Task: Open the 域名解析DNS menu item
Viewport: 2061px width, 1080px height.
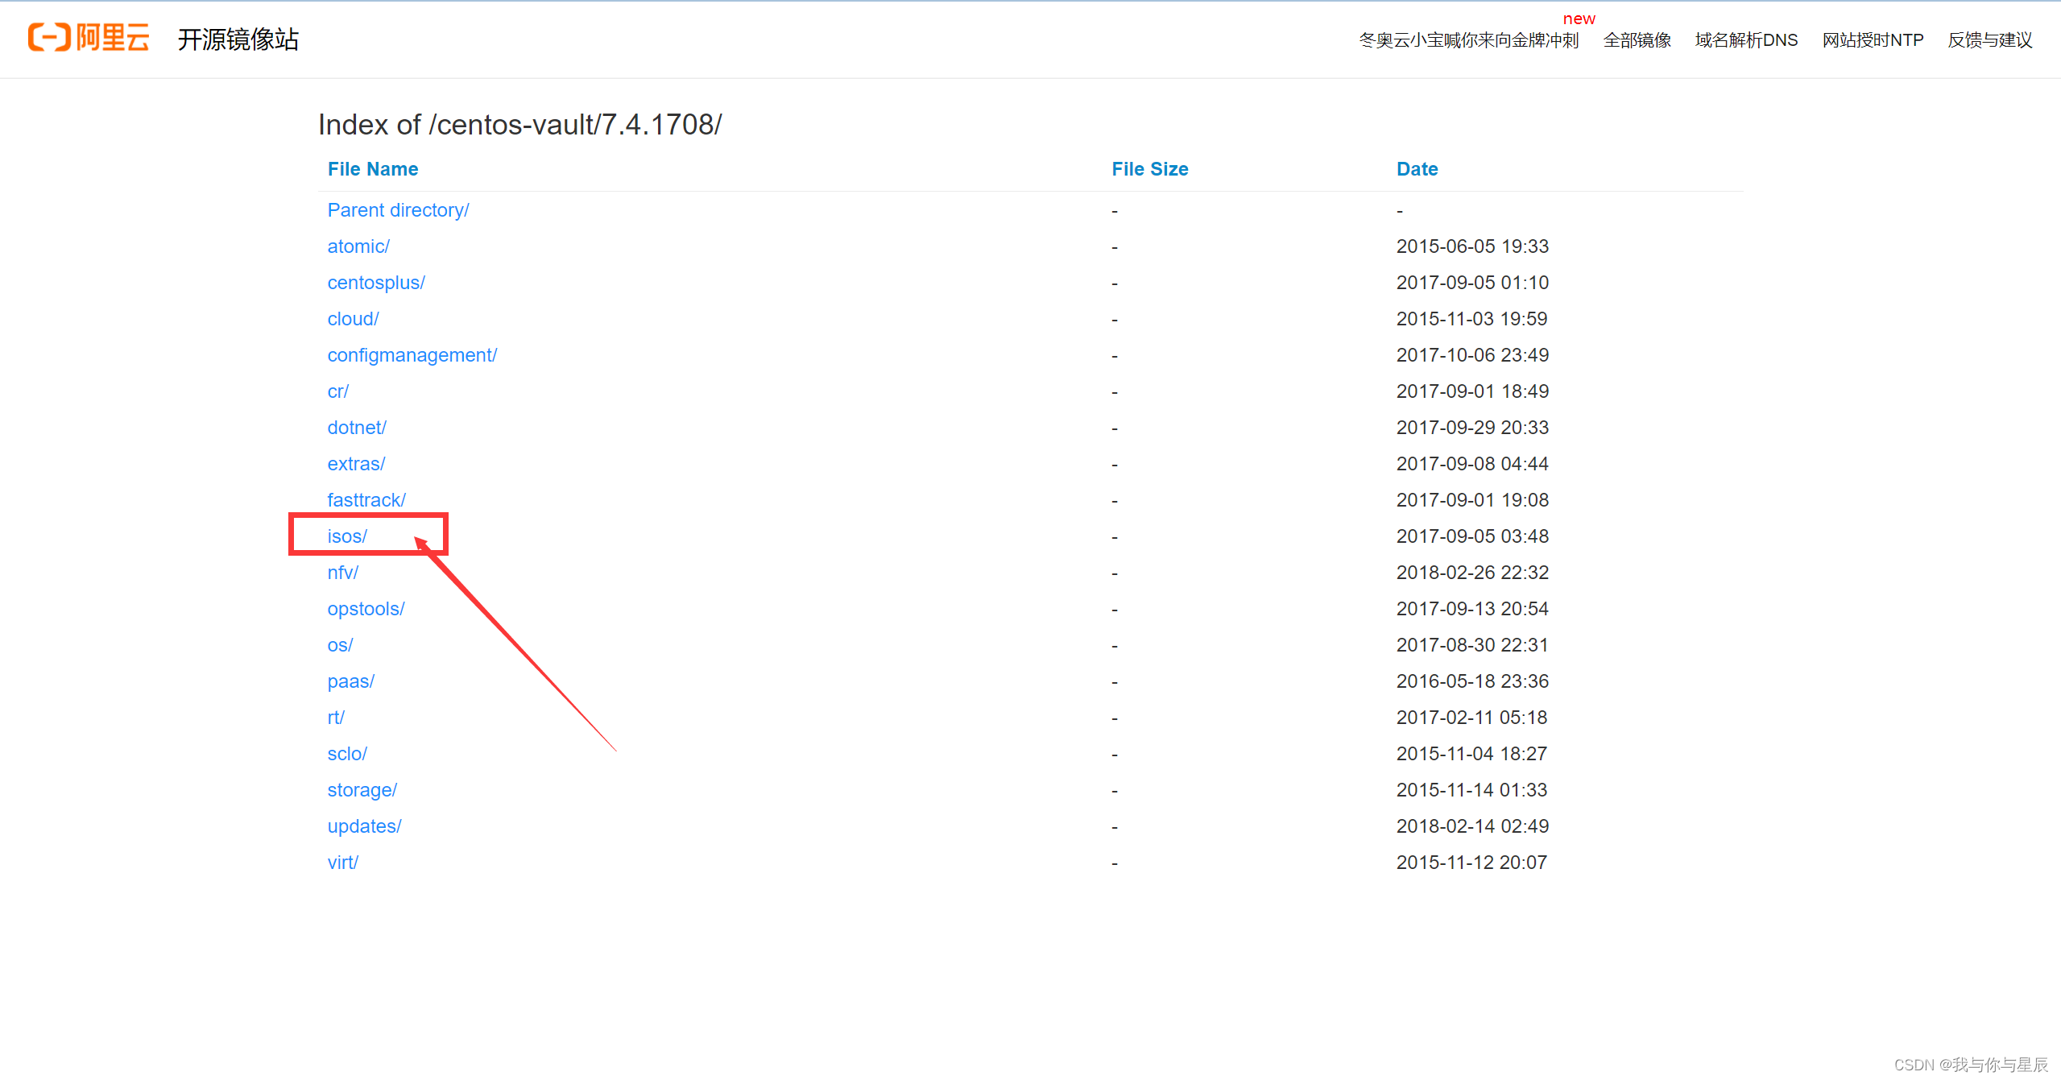Action: pos(1746,39)
